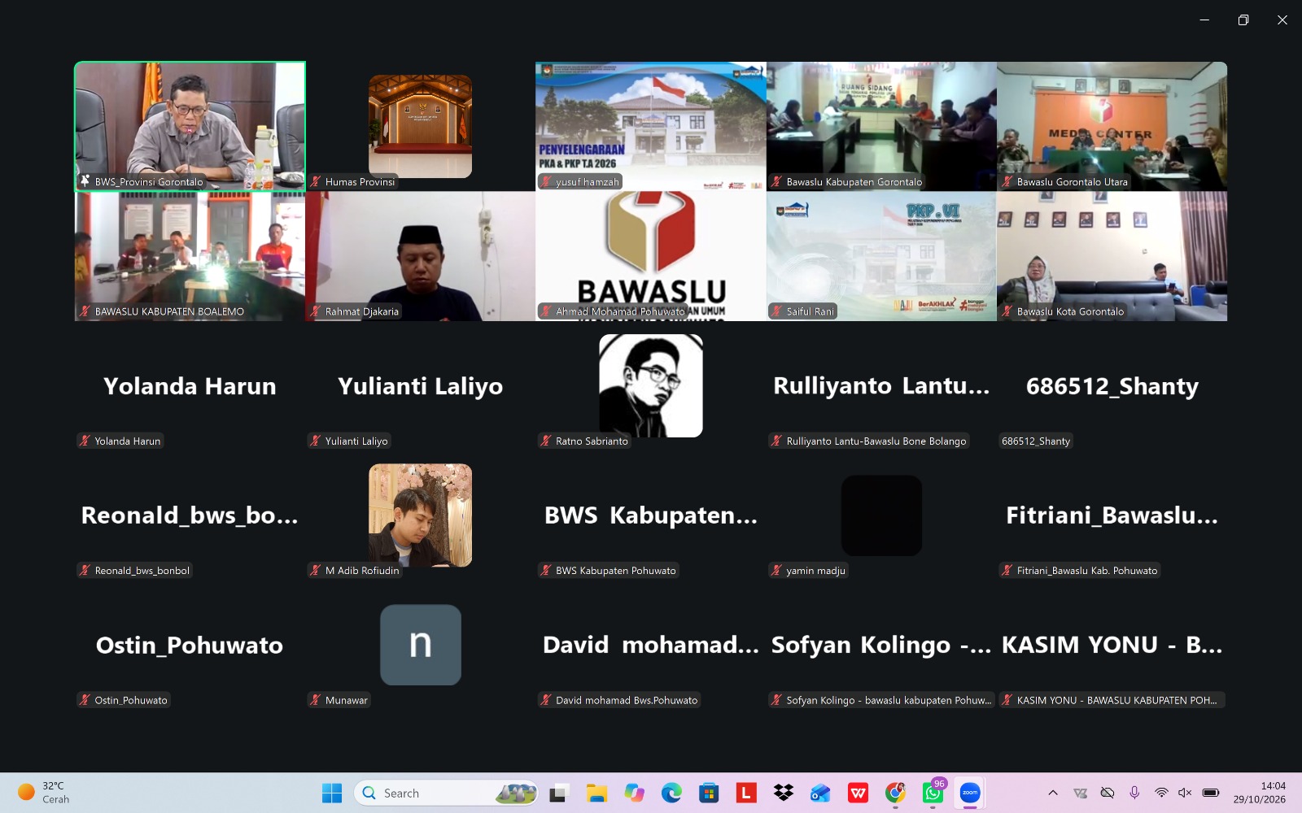Select the Bawaslu Kota Gorontalo video tile

click(x=1112, y=256)
